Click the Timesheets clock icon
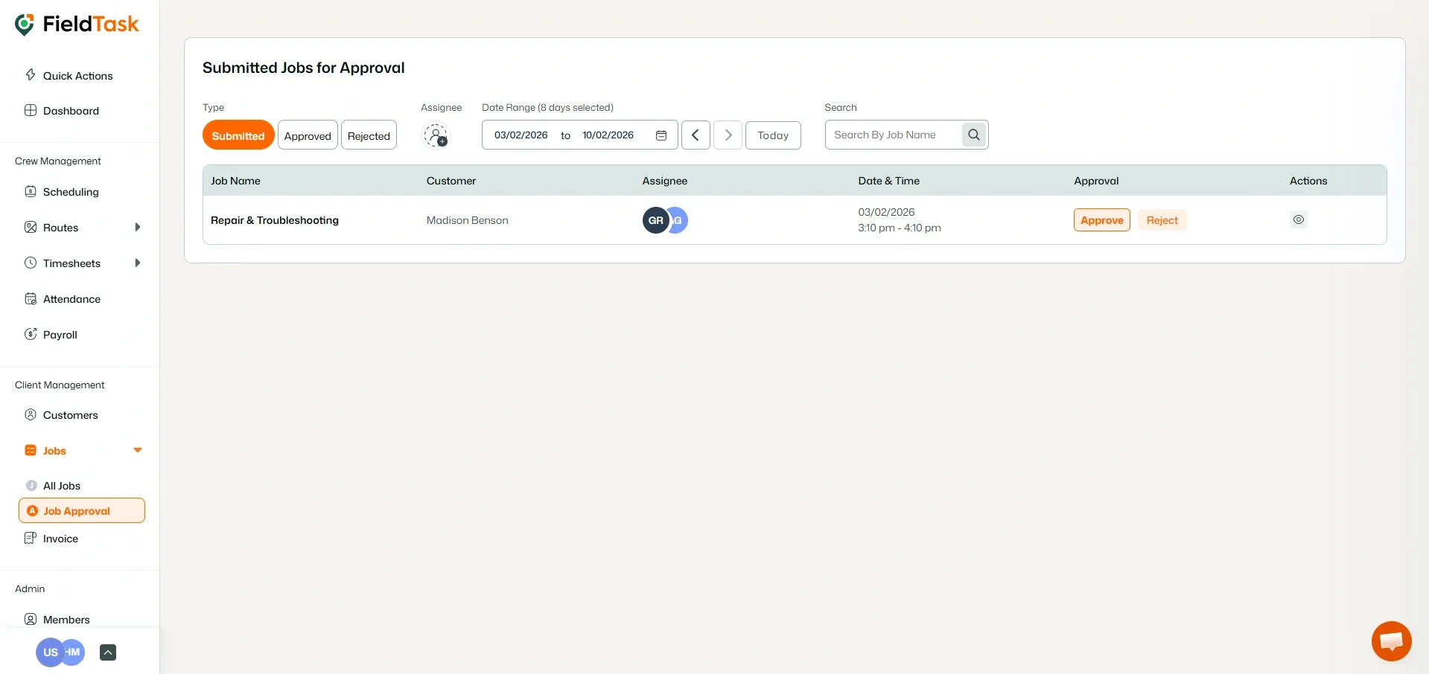This screenshot has height=674, width=1429. click(x=31, y=263)
